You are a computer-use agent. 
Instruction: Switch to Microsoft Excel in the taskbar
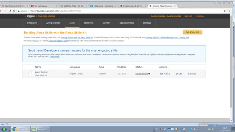(x=40, y=129)
